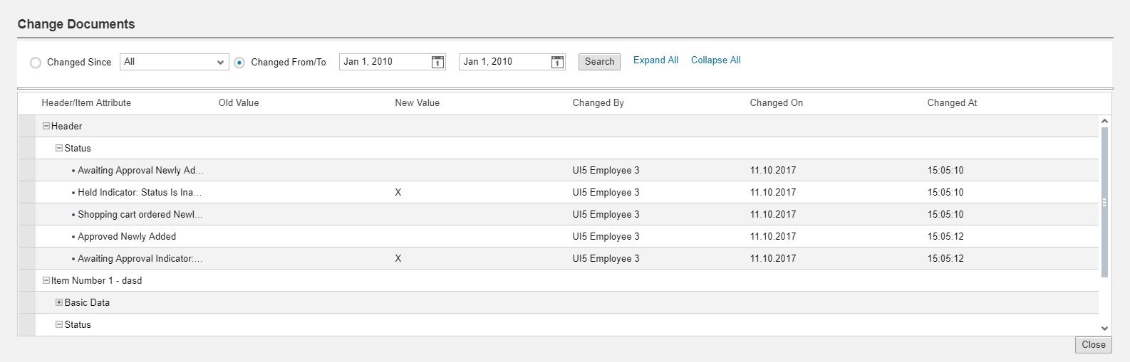Click the scrollbar down arrow
Image resolution: width=1130 pixels, height=362 pixels.
click(1104, 329)
